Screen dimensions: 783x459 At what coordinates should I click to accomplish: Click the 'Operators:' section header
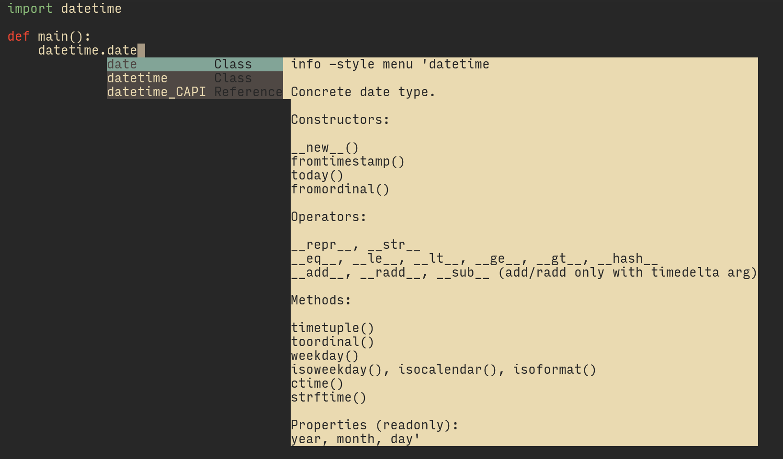[329, 216]
